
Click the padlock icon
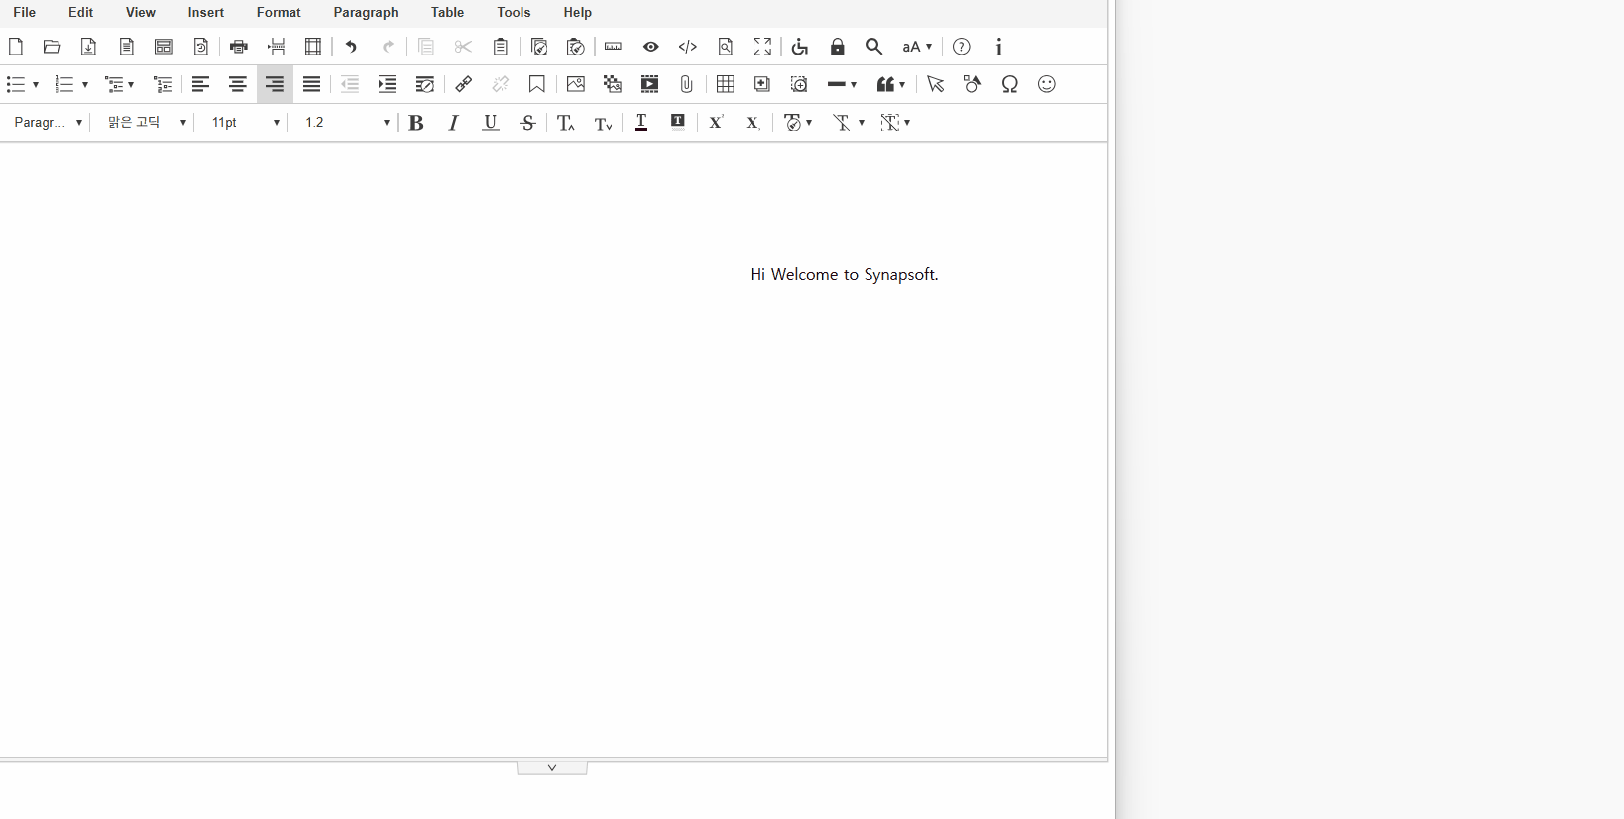pyautogui.click(x=838, y=47)
